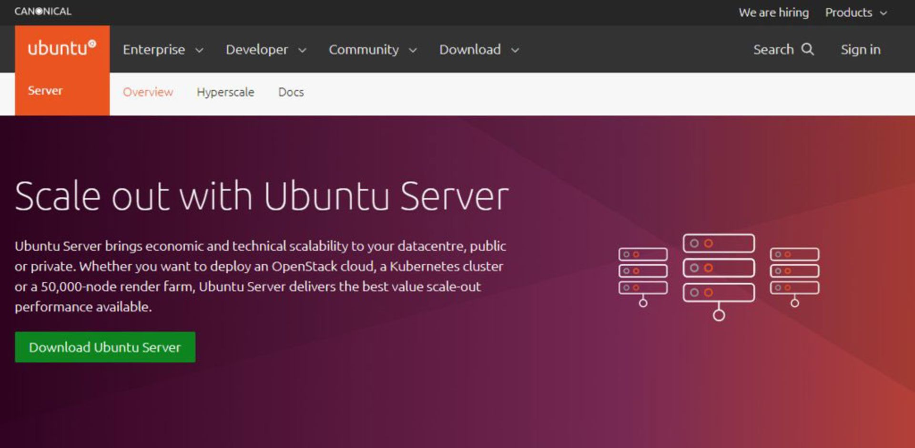This screenshot has width=915, height=448.
Task: Follow the We are hiring link
Action: pos(773,12)
